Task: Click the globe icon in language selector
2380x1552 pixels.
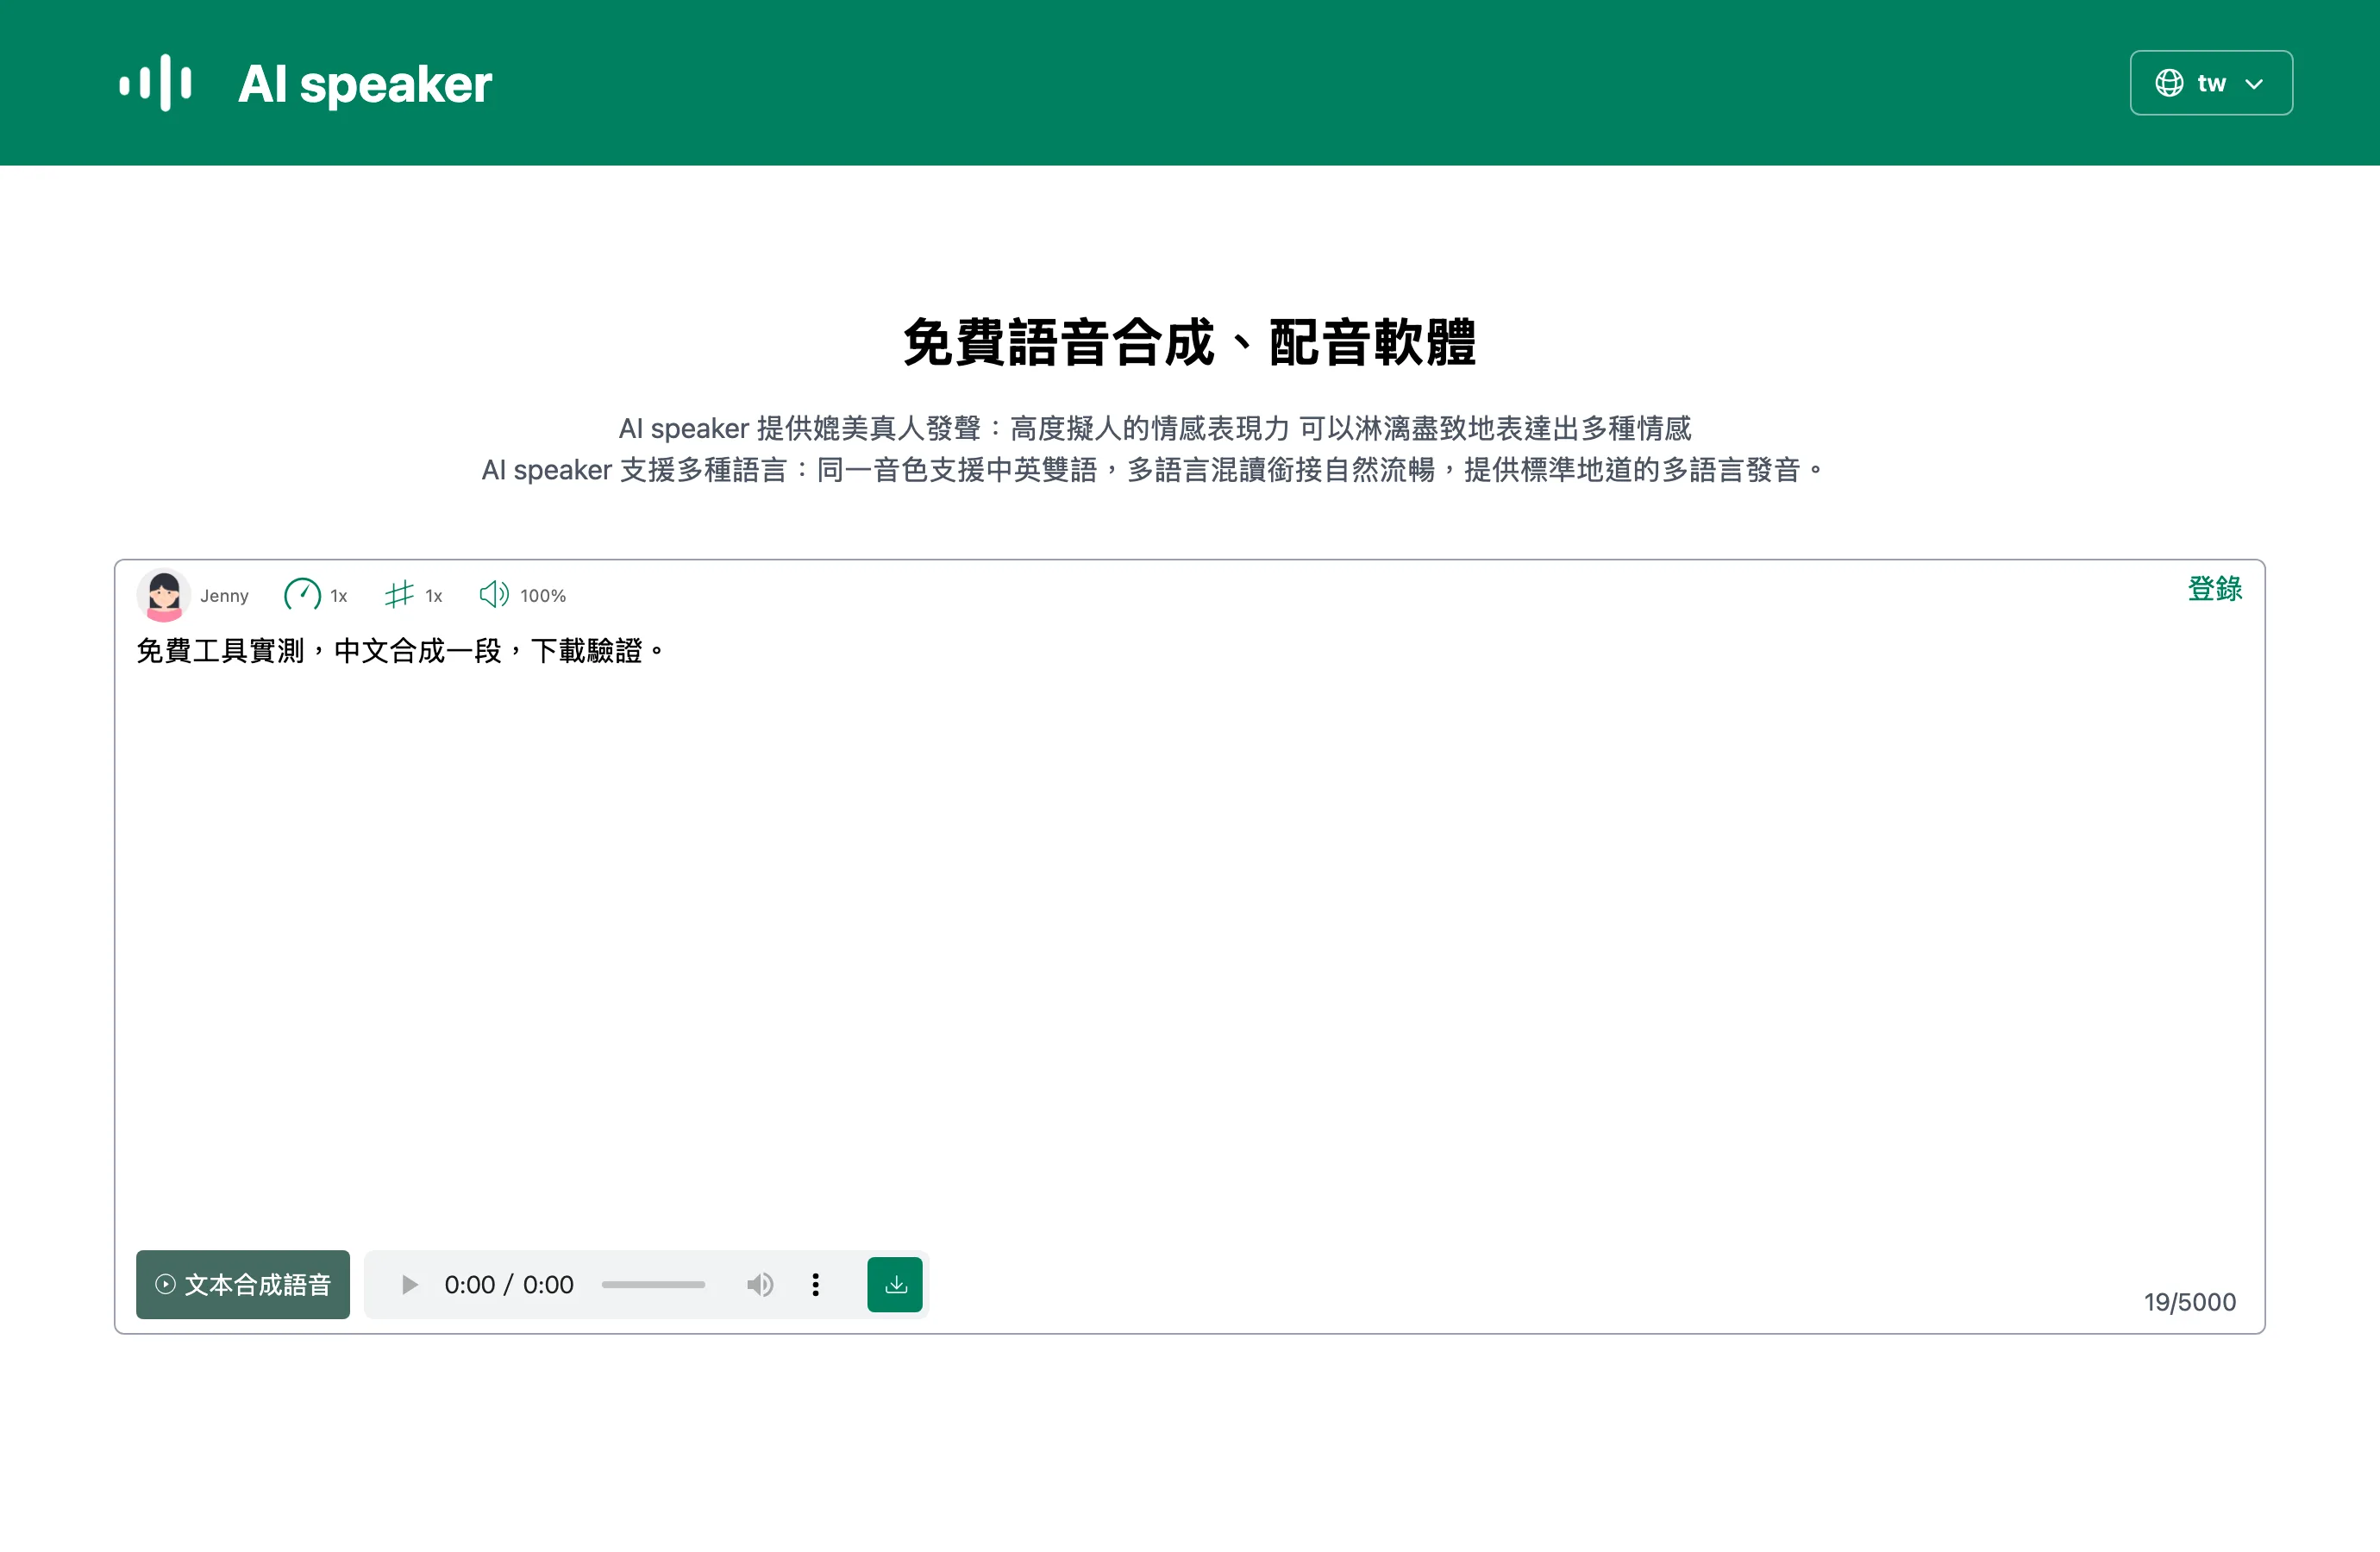Action: coord(2169,83)
